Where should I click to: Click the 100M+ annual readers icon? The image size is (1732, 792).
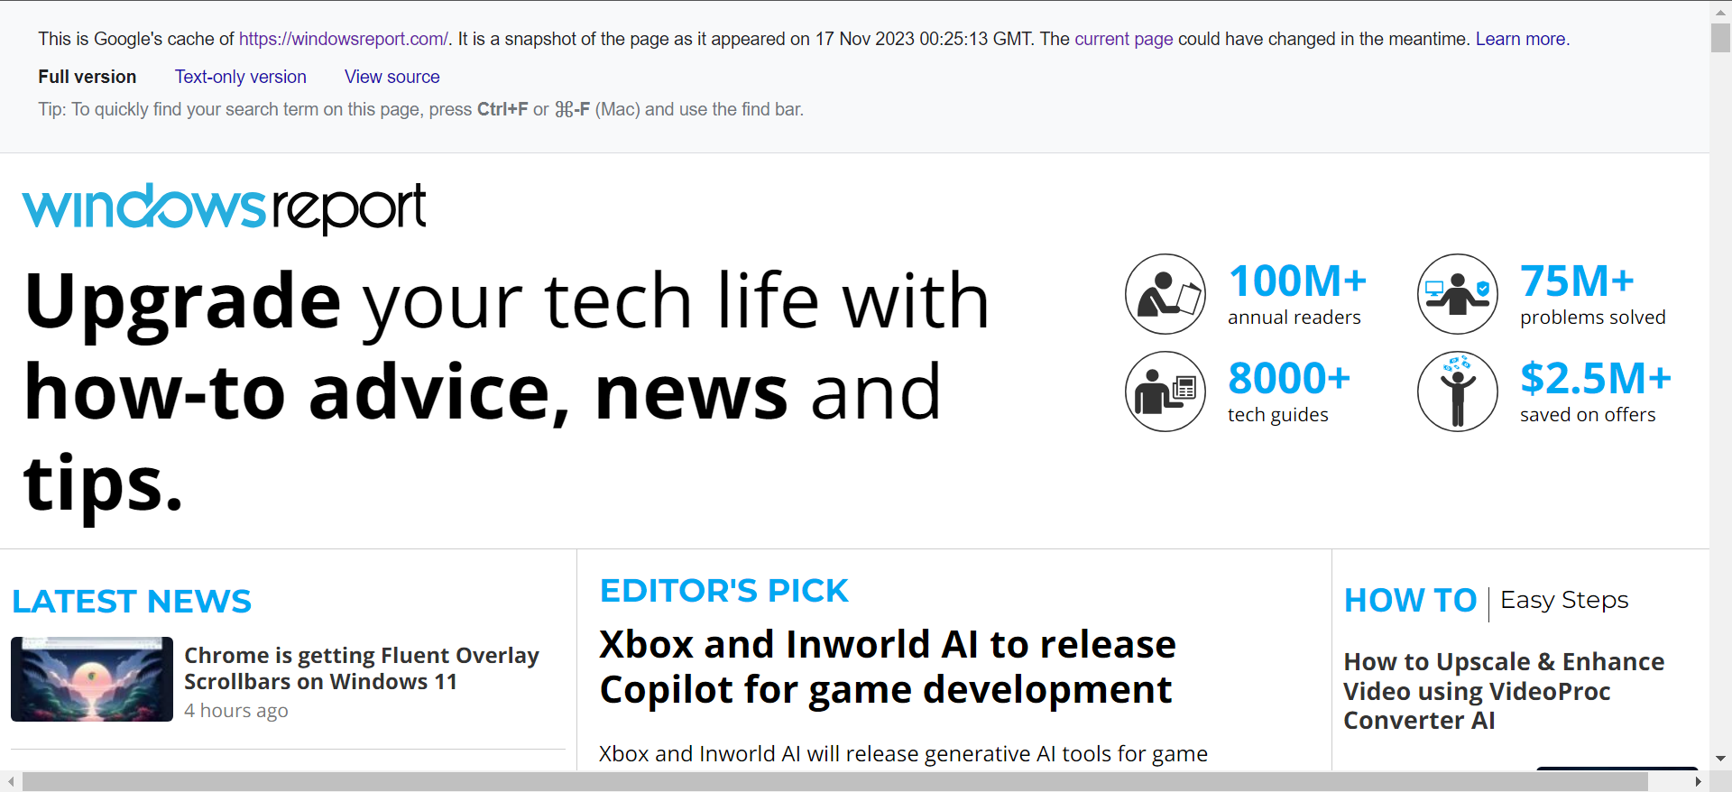(x=1165, y=294)
